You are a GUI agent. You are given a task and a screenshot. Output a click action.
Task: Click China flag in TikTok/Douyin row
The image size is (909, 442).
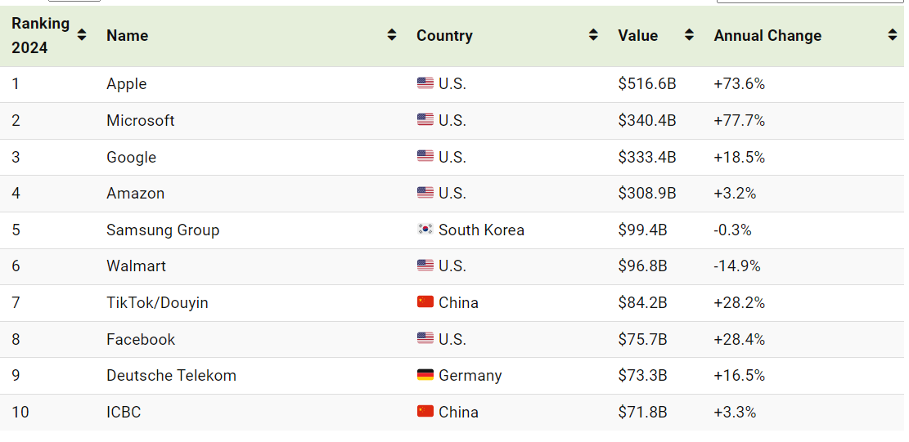[x=425, y=302]
